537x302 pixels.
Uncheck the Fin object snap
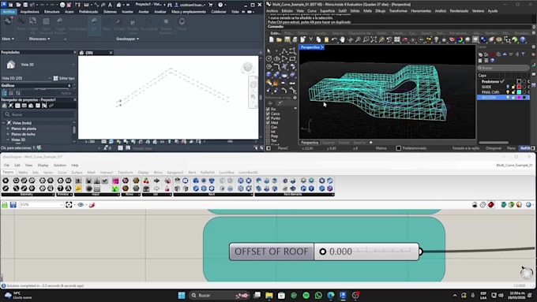tap(268, 109)
